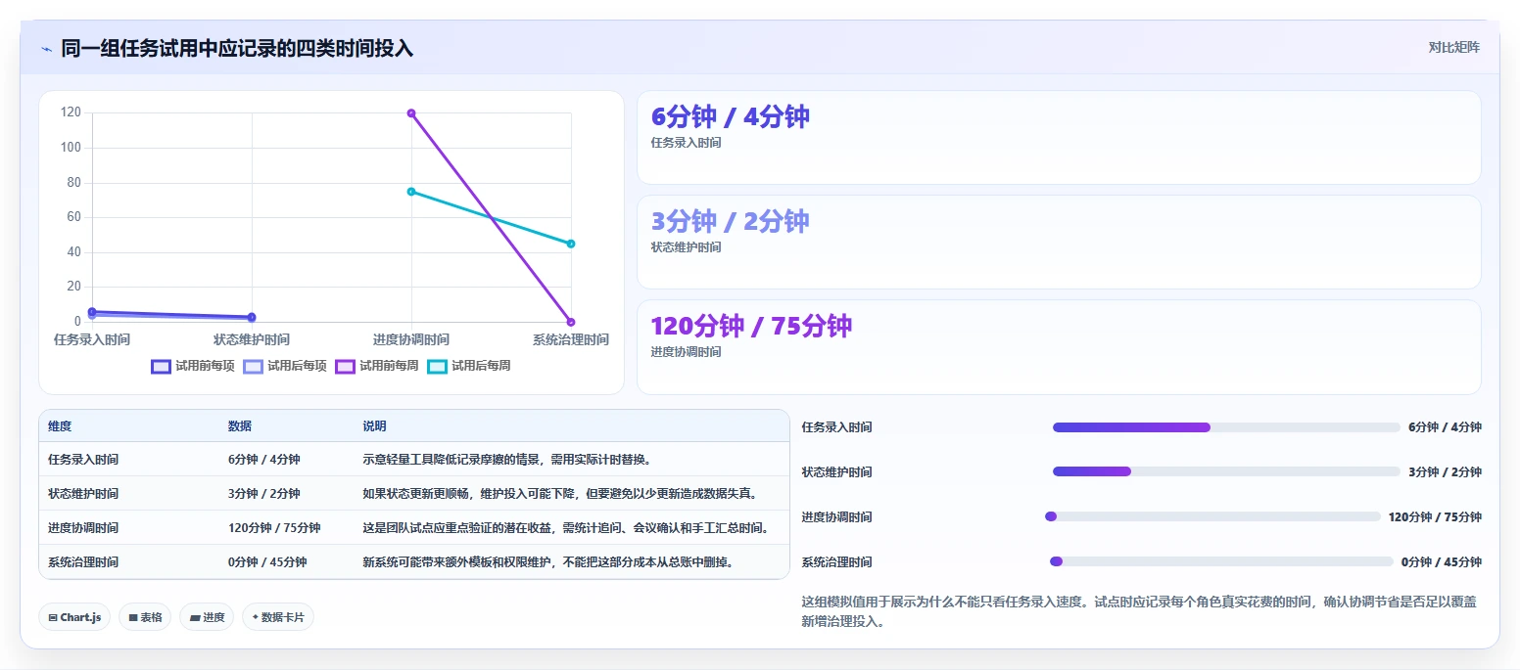Click the pulse icon beside the panel title
1520x670 pixels.
[x=46, y=49]
